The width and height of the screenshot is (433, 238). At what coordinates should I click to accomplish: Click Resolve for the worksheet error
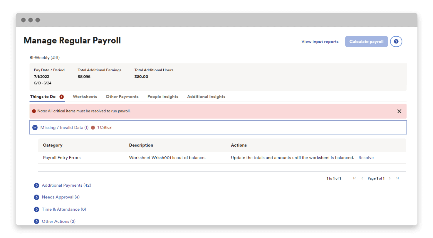tap(366, 158)
